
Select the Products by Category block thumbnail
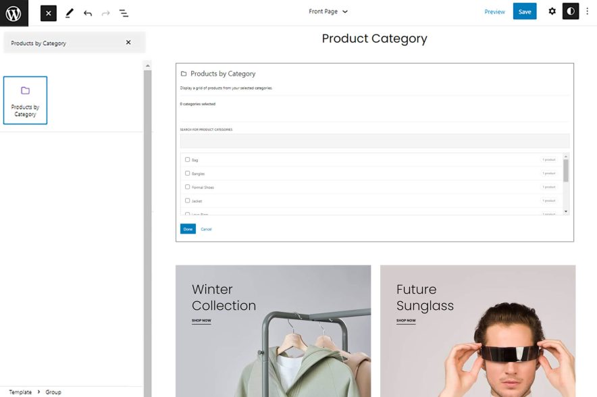(x=25, y=100)
